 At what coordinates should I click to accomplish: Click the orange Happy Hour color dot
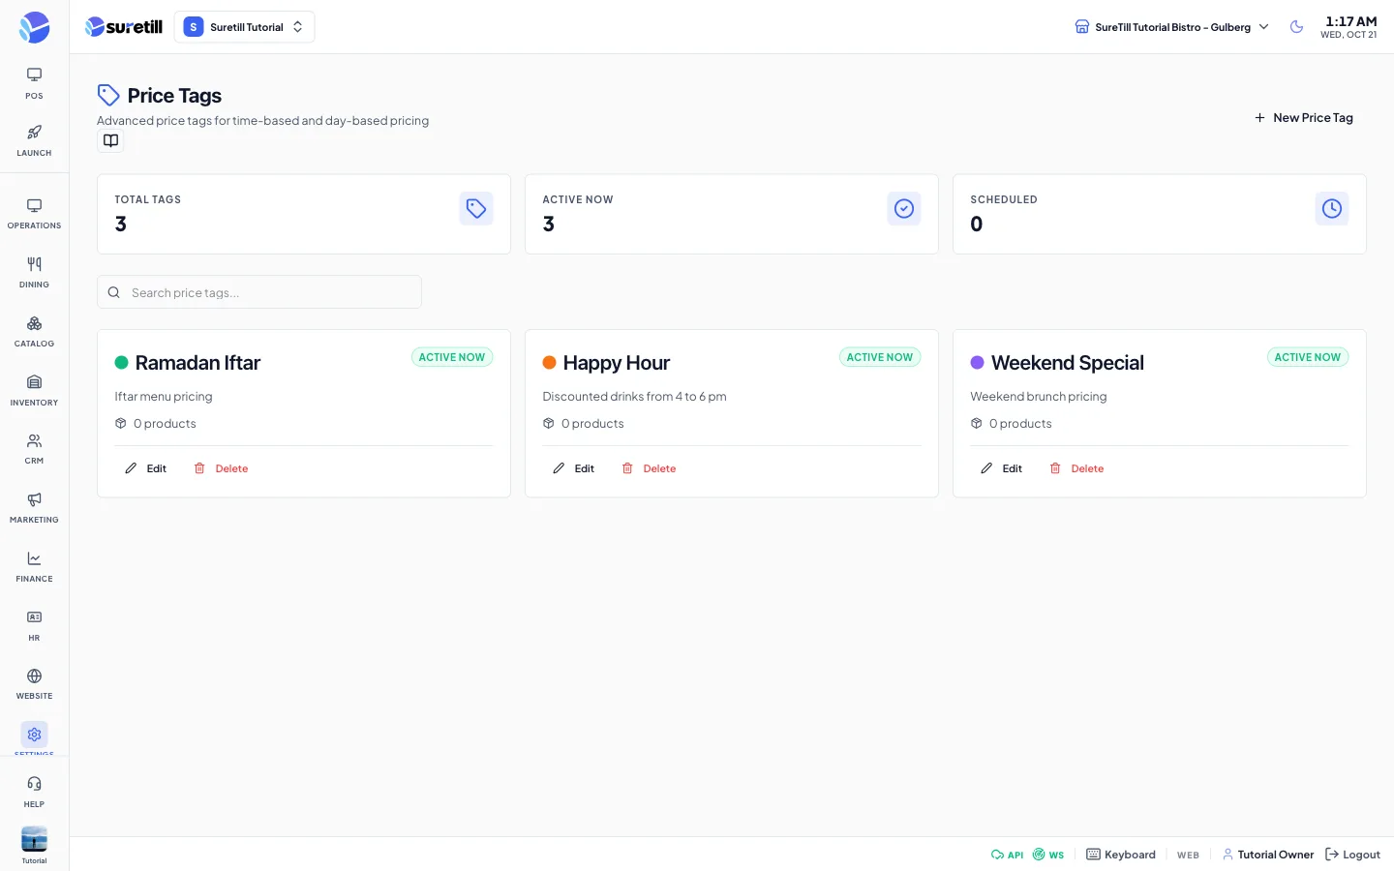550,363
